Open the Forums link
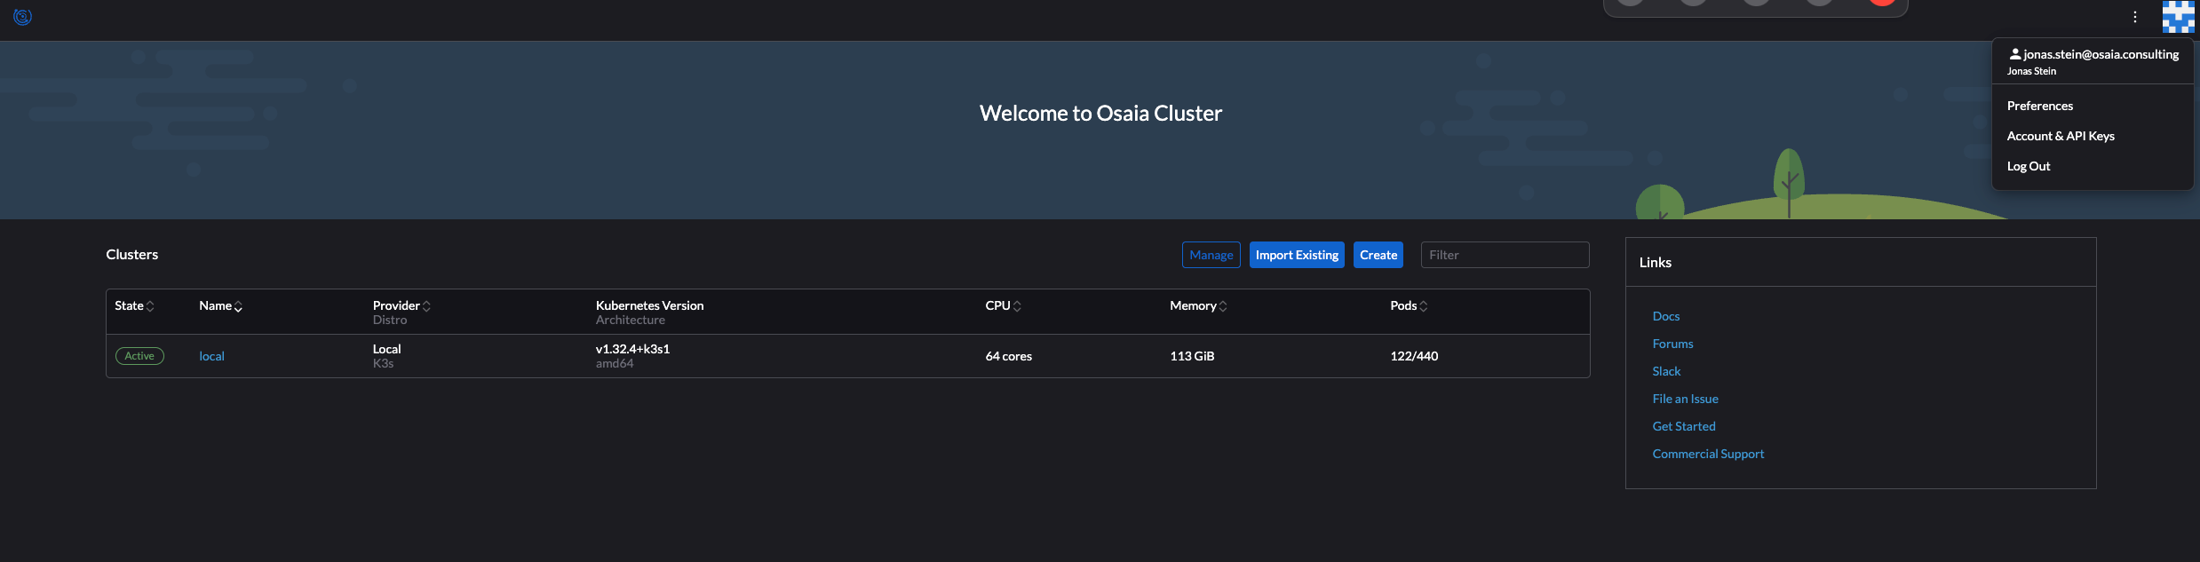 pyautogui.click(x=1673, y=344)
